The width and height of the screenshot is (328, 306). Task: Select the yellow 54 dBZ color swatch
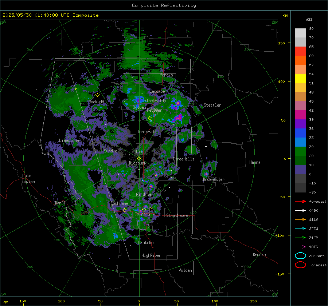tap(300, 78)
